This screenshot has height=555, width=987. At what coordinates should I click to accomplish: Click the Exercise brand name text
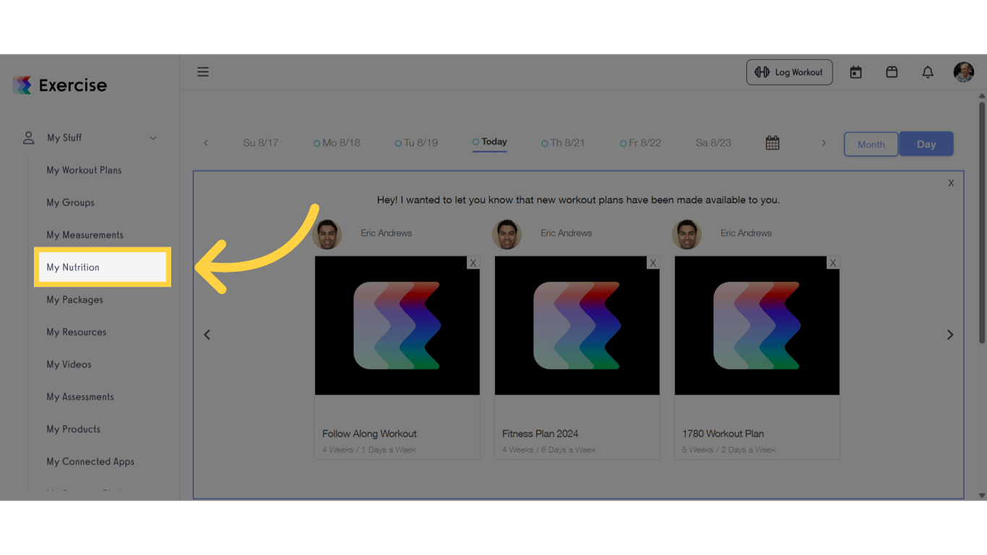73,85
